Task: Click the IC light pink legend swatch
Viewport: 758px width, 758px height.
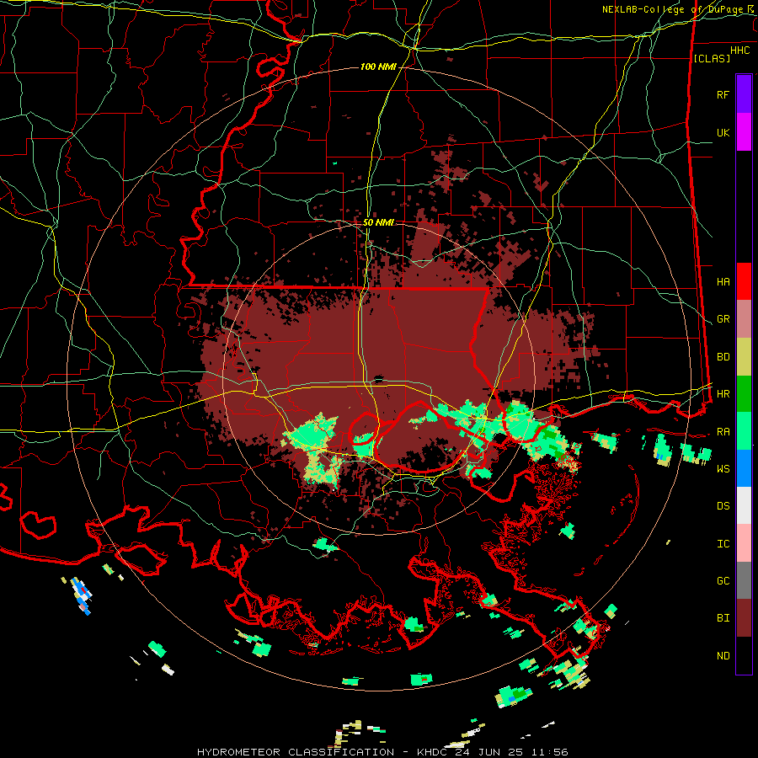Action: pyautogui.click(x=744, y=543)
